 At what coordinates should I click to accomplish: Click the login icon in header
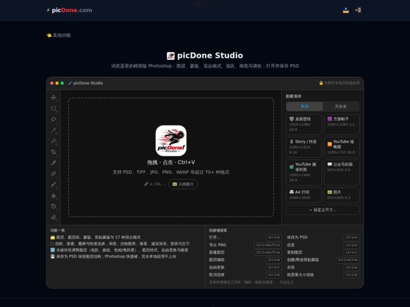pos(358,10)
